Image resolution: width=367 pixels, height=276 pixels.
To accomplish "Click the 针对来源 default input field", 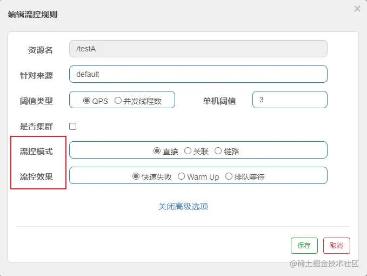I will 198,74.
